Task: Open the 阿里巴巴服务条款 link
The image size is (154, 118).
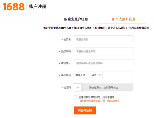Action: 90,101
